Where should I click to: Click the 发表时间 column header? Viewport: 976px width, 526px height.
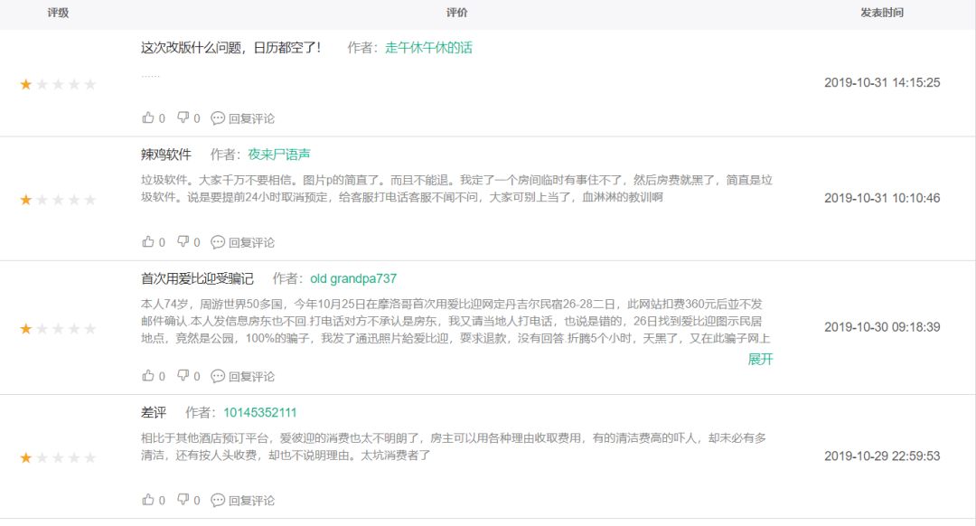click(883, 14)
